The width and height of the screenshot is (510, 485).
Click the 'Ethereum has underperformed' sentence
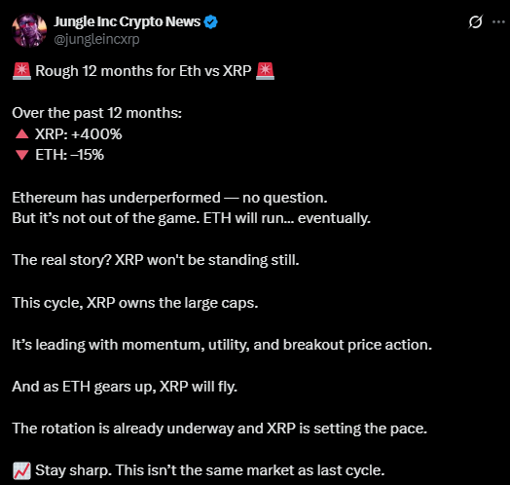click(x=169, y=198)
